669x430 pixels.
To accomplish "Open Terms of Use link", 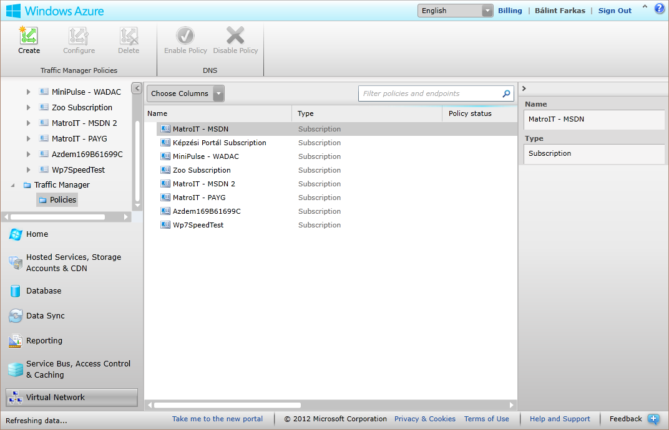I will 486,419.
